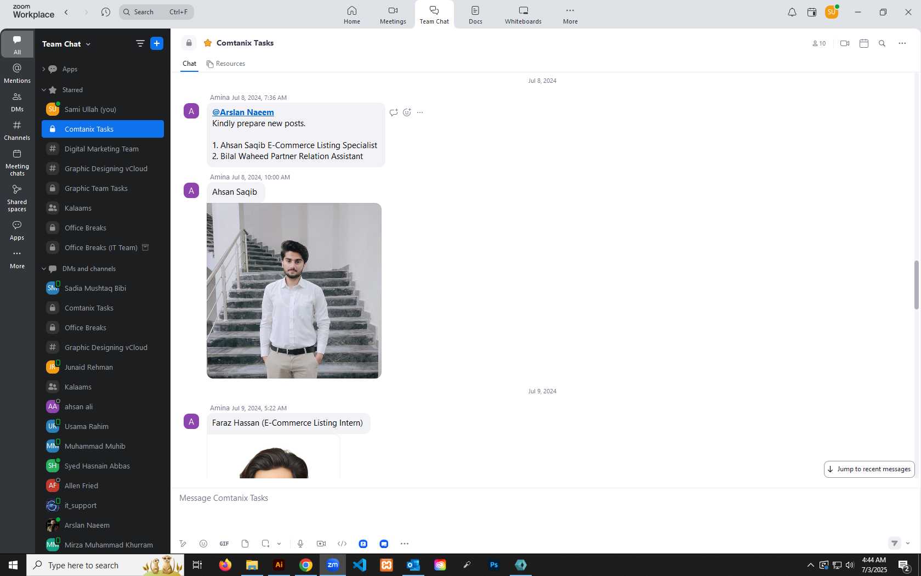This screenshot has width=921, height=576.
Task: Open Visual Studio Code from taskbar
Action: [360, 565]
